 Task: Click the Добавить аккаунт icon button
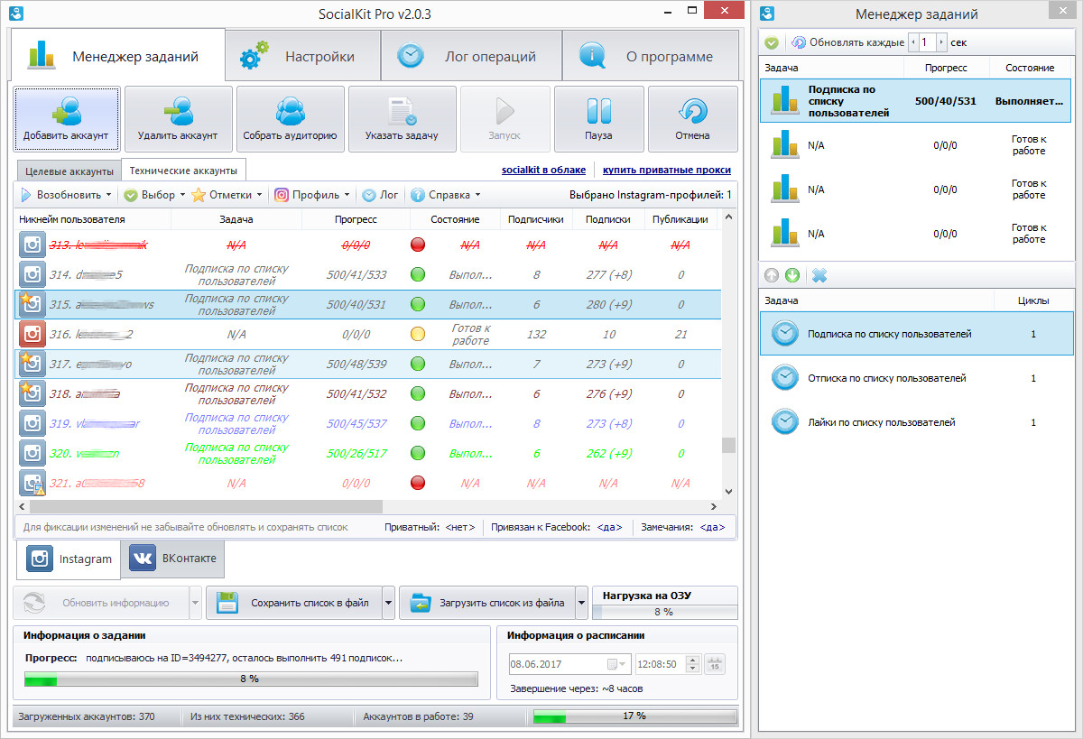coord(66,119)
